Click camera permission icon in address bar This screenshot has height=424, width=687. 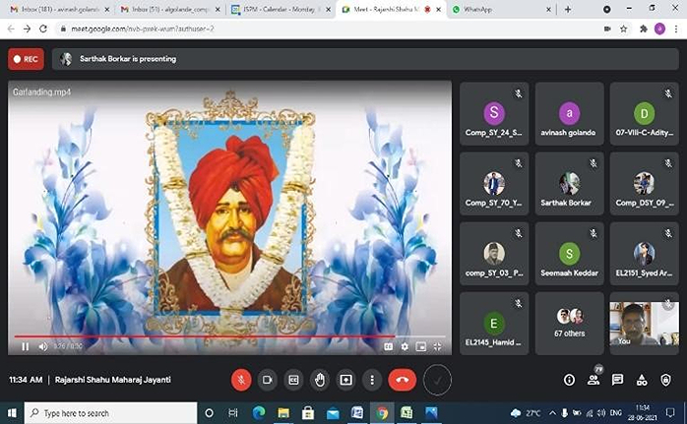607,29
